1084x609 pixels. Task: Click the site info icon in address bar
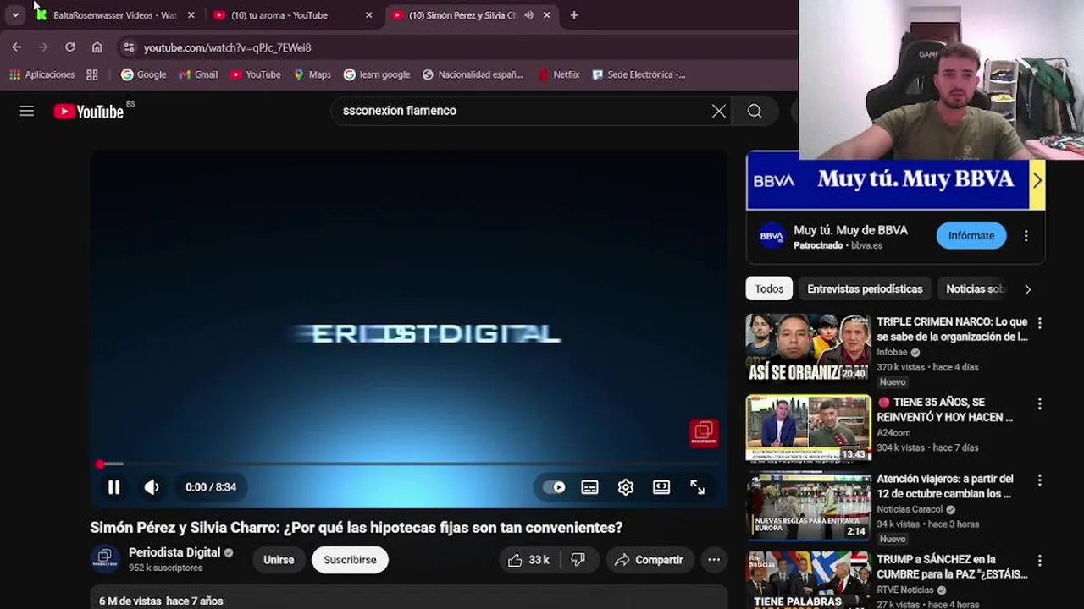[x=128, y=47]
